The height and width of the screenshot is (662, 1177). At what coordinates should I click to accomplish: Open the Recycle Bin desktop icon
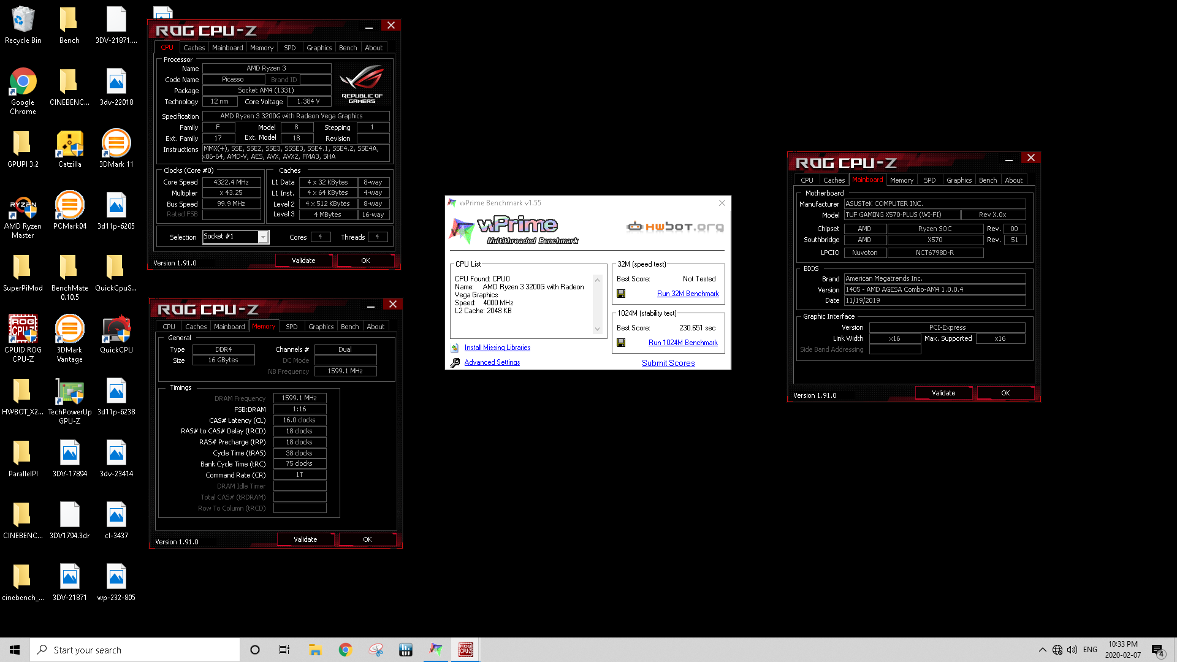click(x=23, y=25)
